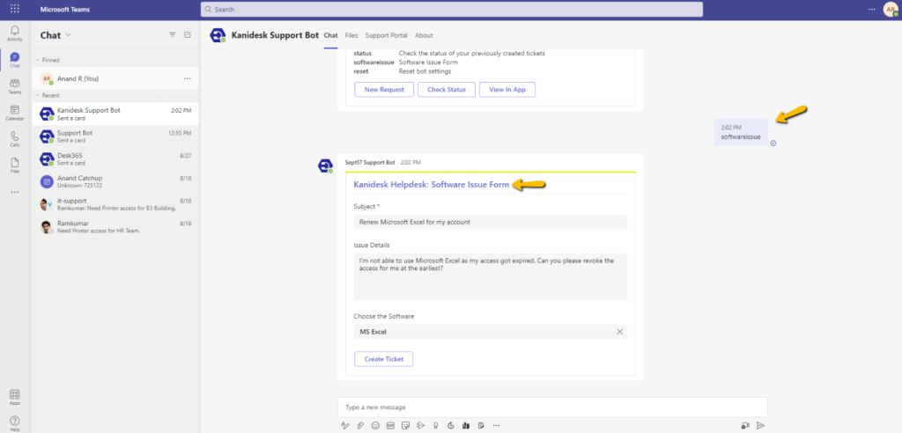The height and width of the screenshot is (433, 902).
Task: Open more messaging extensions ellipsis
Action: pyautogui.click(x=496, y=426)
